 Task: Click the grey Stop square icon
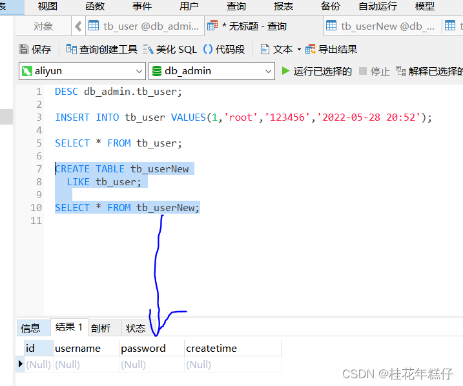(x=363, y=71)
